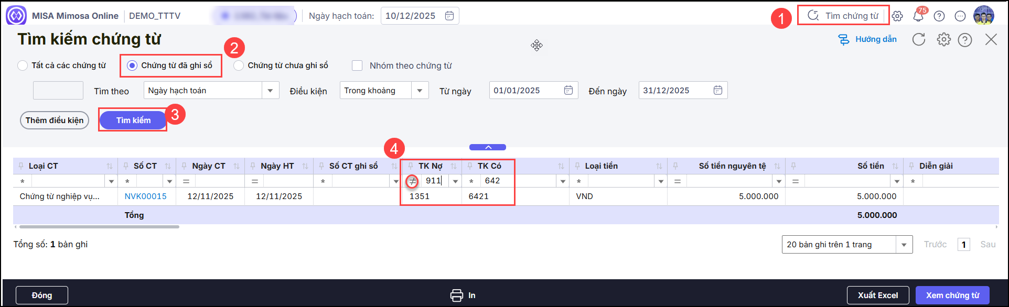Sort by Số tiền nguyên tệ arrows
The width and height of the screenshot is (1009, 307).
777,166
